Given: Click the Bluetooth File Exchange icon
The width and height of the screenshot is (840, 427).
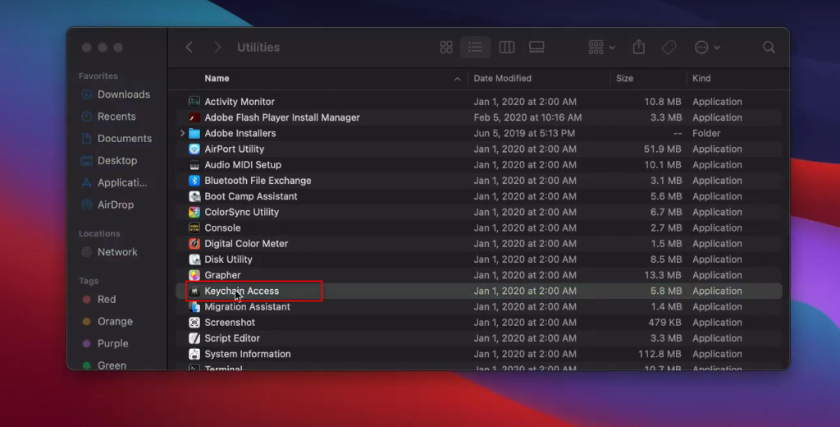Looking at the screenshot, I should [x=194, y=181].
